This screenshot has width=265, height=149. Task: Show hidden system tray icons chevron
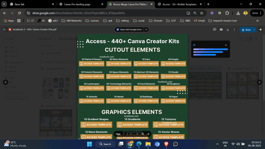tap(217, 144)
